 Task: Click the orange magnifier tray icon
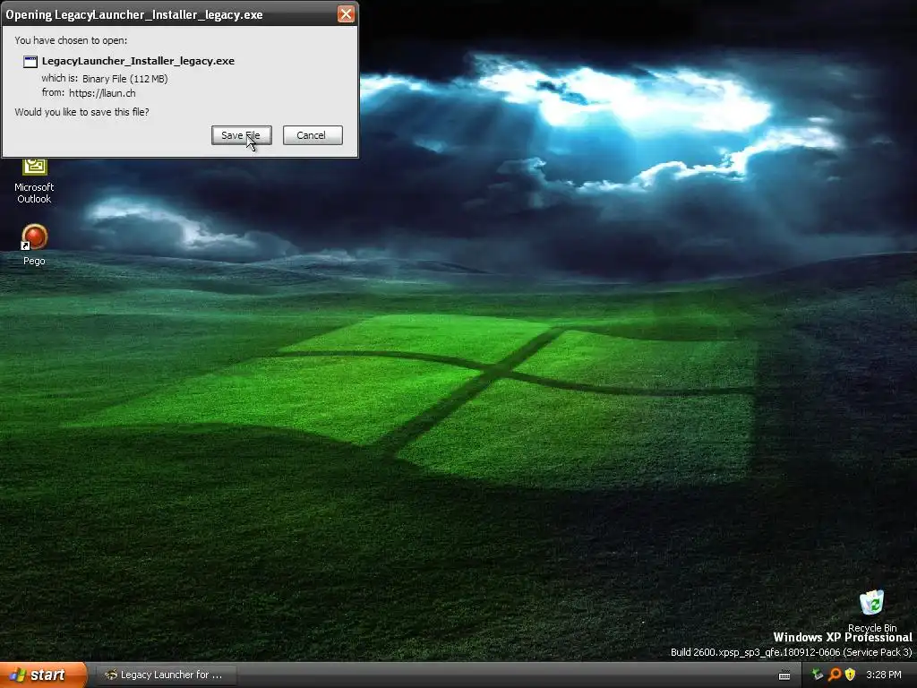pos(835,675)
